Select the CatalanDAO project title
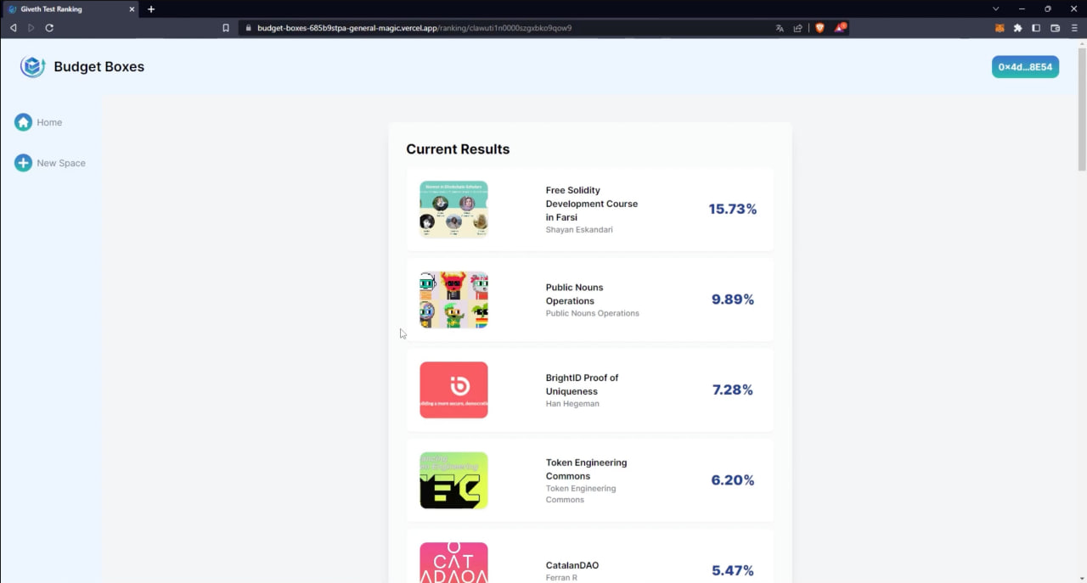Image resolution: width=1087 pixels, height=583 pixels. (x=572, y=565)
